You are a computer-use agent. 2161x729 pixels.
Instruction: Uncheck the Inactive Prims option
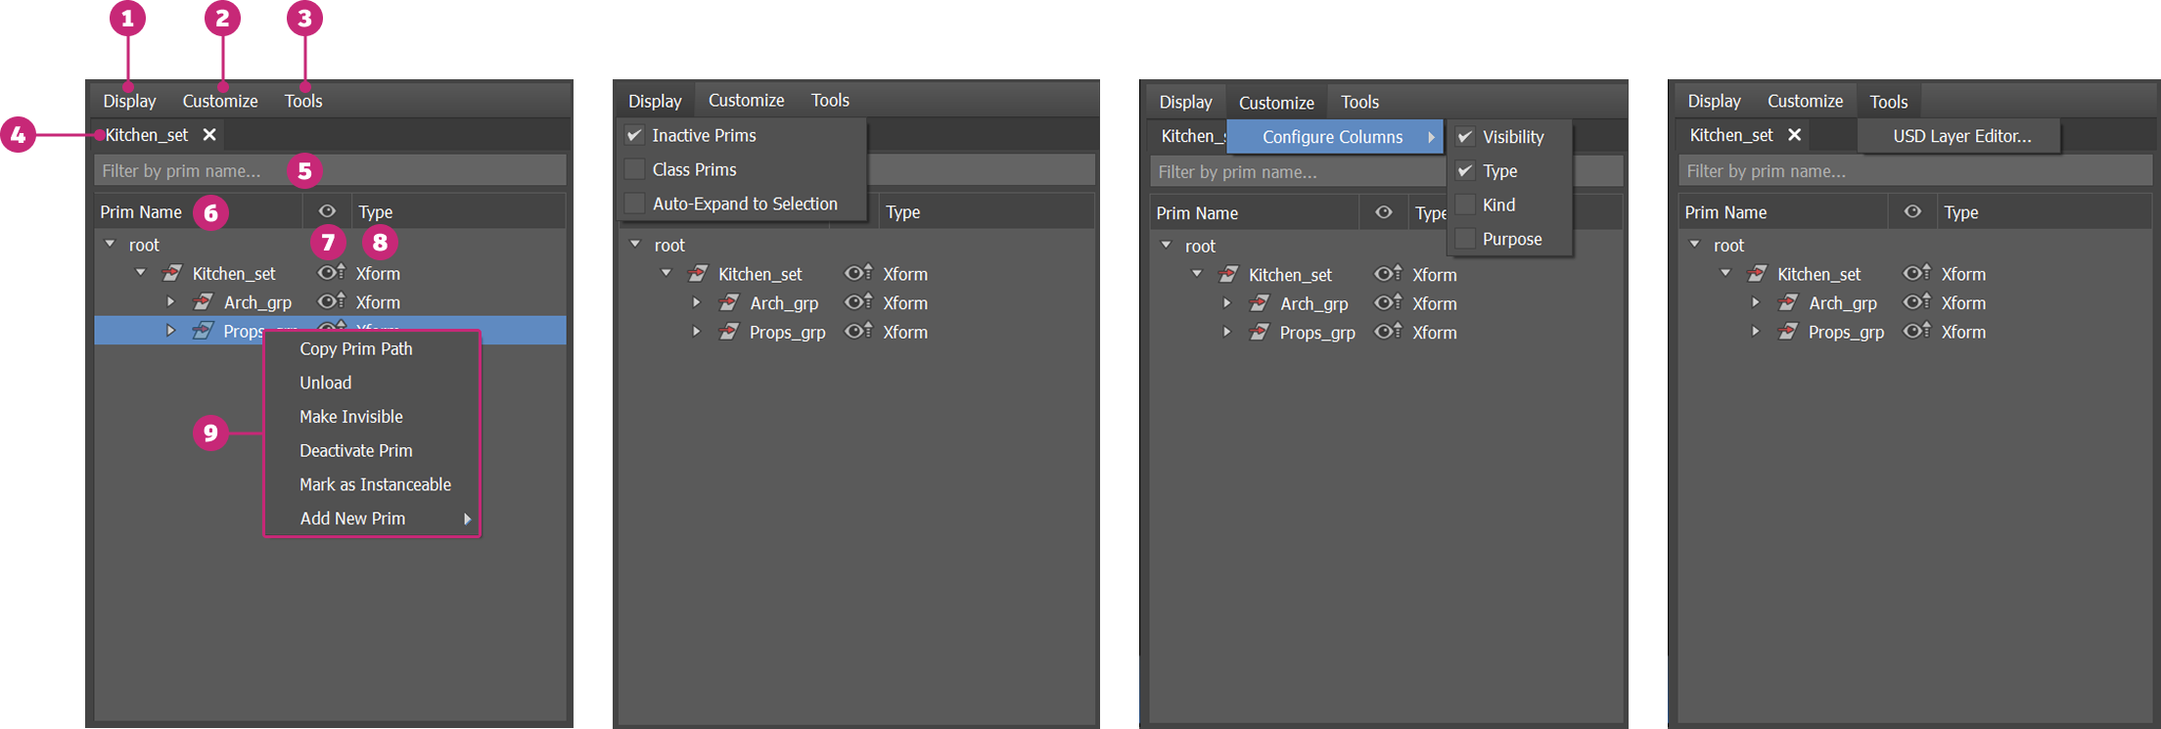click(x=634, y=135)
